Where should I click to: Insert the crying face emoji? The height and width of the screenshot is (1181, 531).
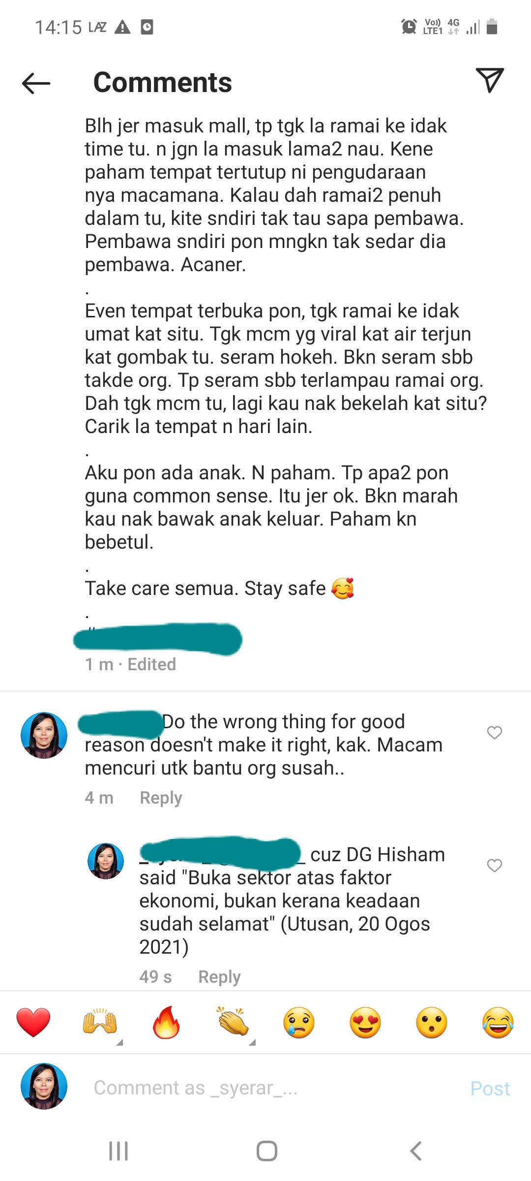(299, 1023)
